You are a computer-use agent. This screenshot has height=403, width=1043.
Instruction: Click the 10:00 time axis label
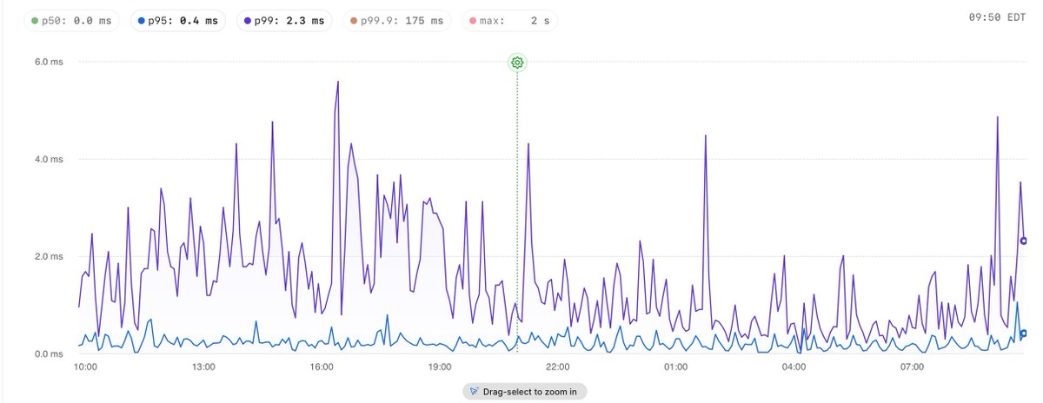[x=86, y=367]
